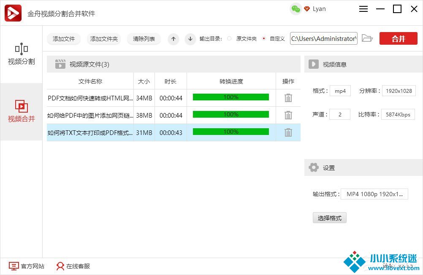Switch to the 视频合并 tab
Image resolution: width=423 pixels, height=275 pixels.
click(x=21, y=111)
